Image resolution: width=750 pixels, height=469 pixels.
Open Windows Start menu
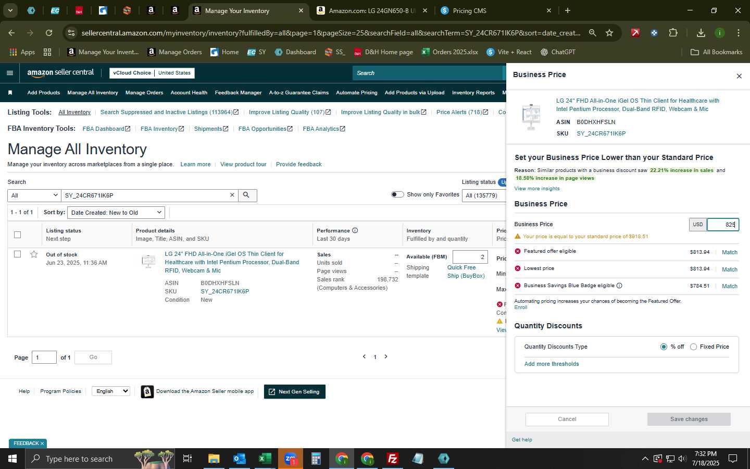12,459
